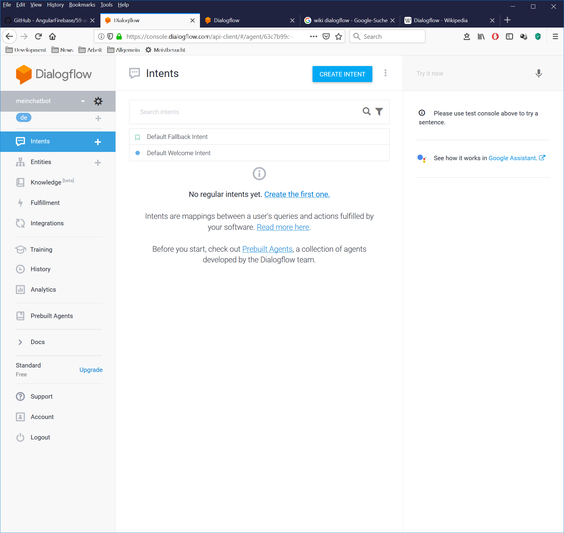Click the microphone icon in test console

539,73
